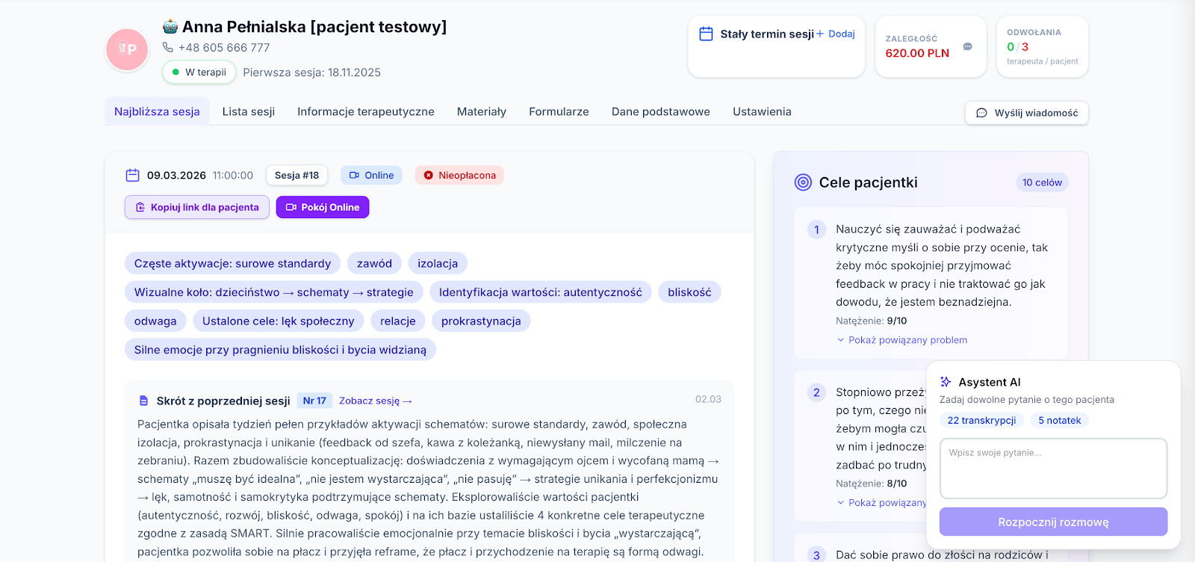Click the sparkle icon in Asystent AI
Image resolution: width=1195 pixels, height=562 pixels.
[x=946, y=382]
